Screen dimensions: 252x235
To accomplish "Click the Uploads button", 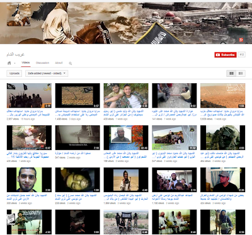I will (x=14, y=73).
